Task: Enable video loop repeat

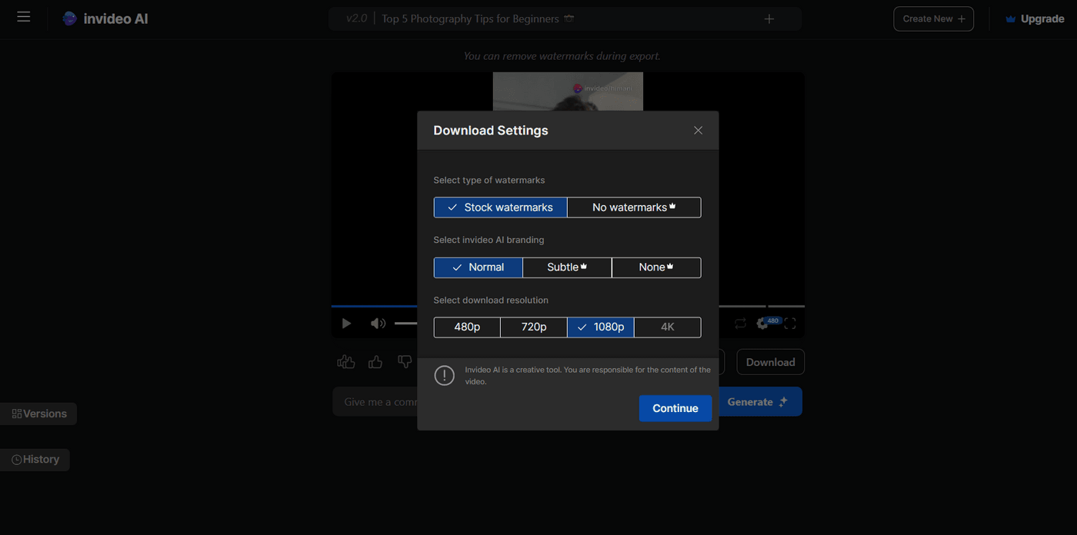Action: 740,323
